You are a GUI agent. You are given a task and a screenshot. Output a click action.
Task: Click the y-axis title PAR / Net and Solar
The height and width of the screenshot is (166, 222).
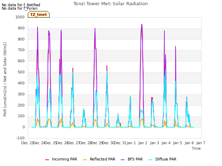pyautogui.click(x=5, y=79)
